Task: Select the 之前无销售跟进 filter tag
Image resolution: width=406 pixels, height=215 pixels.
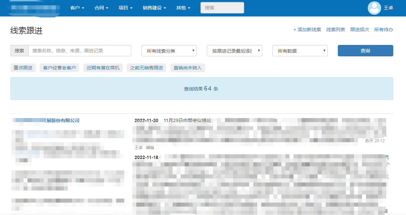Action: click(146, 68)
